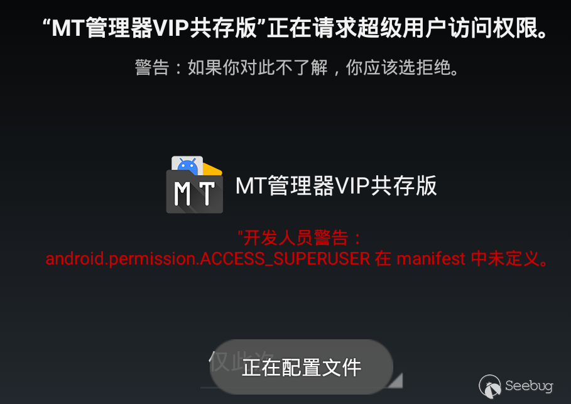The image size is (571, 404).
Task: Click the blue Android robot on the MT icon
Action: pos(188,166)
